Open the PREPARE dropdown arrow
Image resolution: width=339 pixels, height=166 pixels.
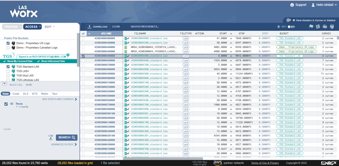(x=20, y=27)
